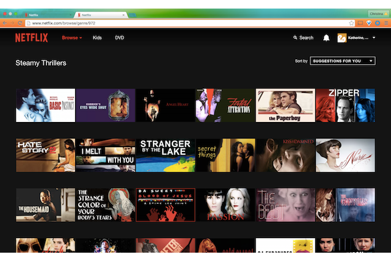
Task: Open the notifications bell
Action: [326, 38]
